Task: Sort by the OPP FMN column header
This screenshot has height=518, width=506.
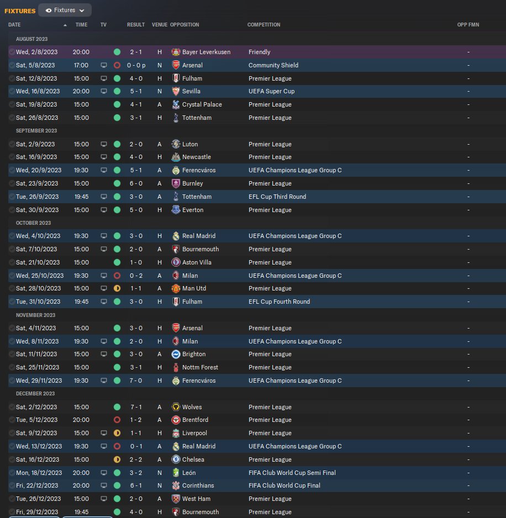Action: [468, 25]
